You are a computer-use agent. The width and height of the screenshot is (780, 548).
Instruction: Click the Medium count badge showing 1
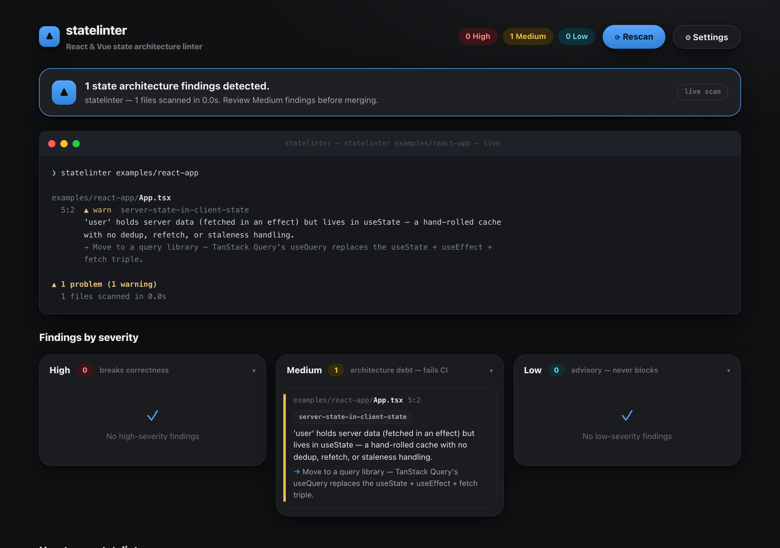click(x=336, y=370)
